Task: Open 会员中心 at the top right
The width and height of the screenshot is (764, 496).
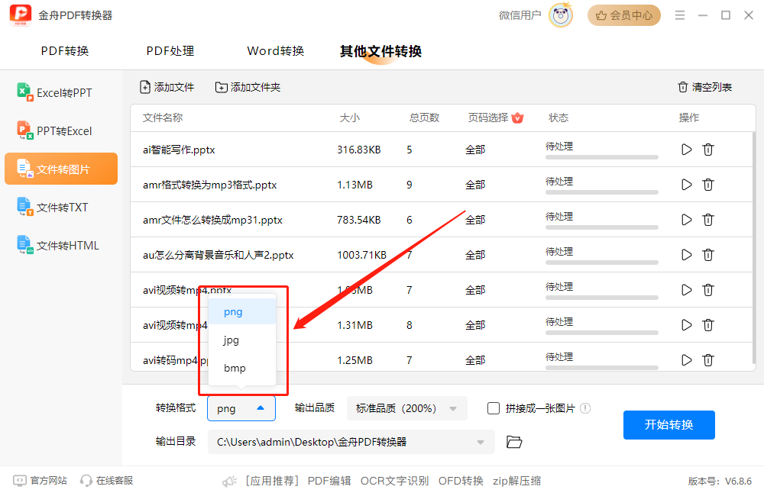Action: tap(623, 15)
